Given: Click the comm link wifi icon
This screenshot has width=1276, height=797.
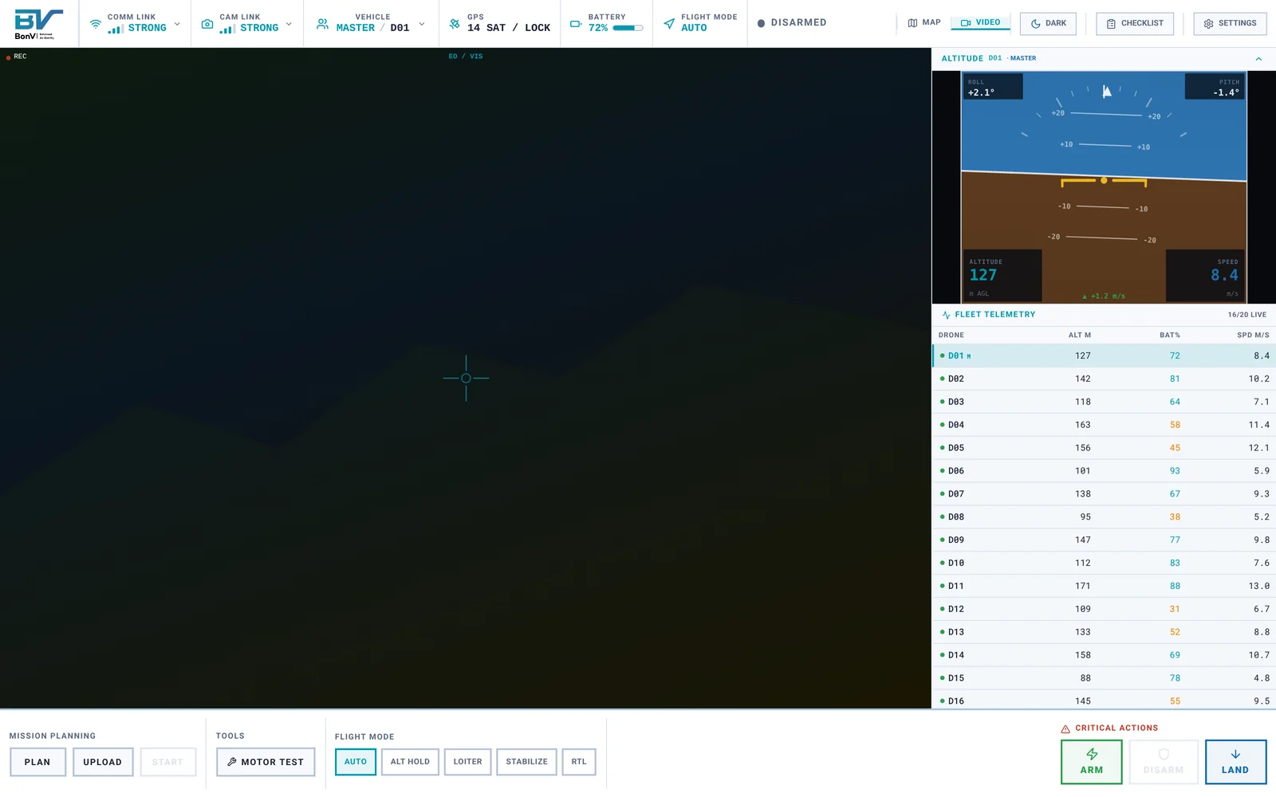Looking at the screenshot, I should click(96, 24).
